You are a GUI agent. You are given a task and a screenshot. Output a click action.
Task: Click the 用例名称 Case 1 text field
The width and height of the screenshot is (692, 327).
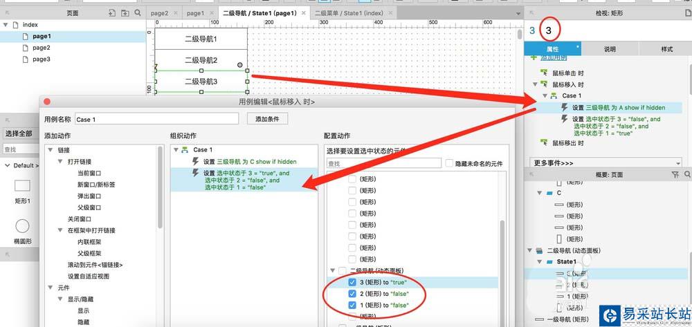tap(156, 118)
